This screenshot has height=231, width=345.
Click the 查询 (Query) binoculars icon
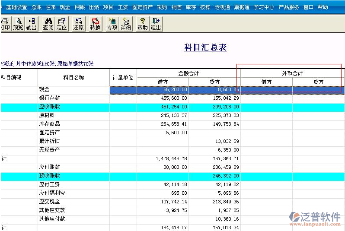pos(48,24)
